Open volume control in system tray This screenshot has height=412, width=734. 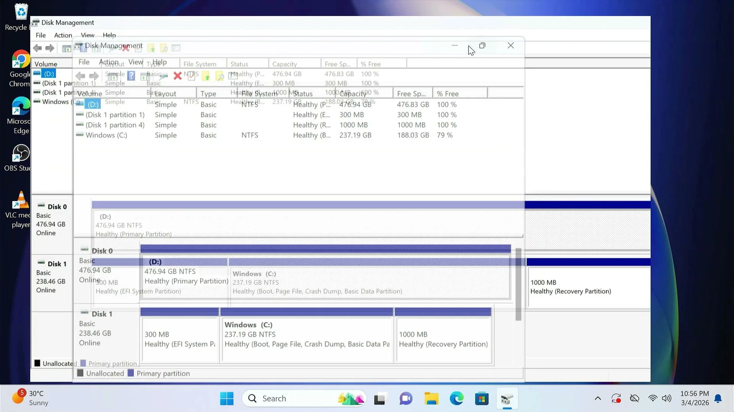667,399
